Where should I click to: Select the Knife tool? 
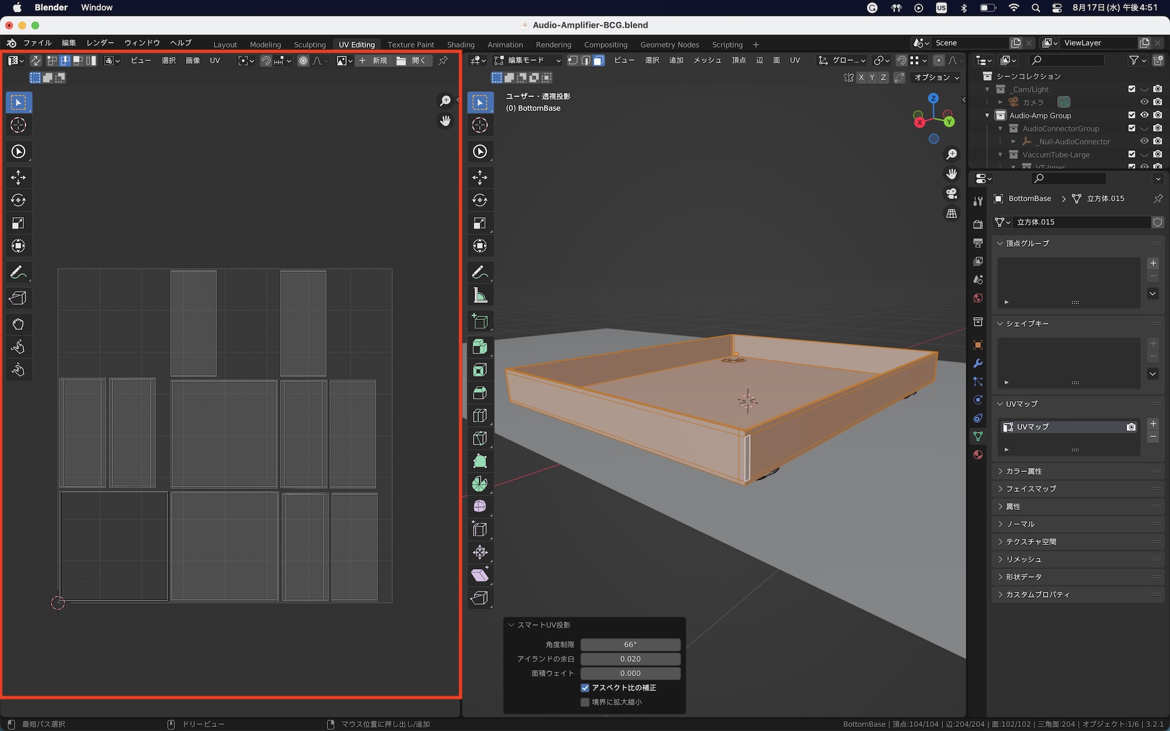[480, 439]
